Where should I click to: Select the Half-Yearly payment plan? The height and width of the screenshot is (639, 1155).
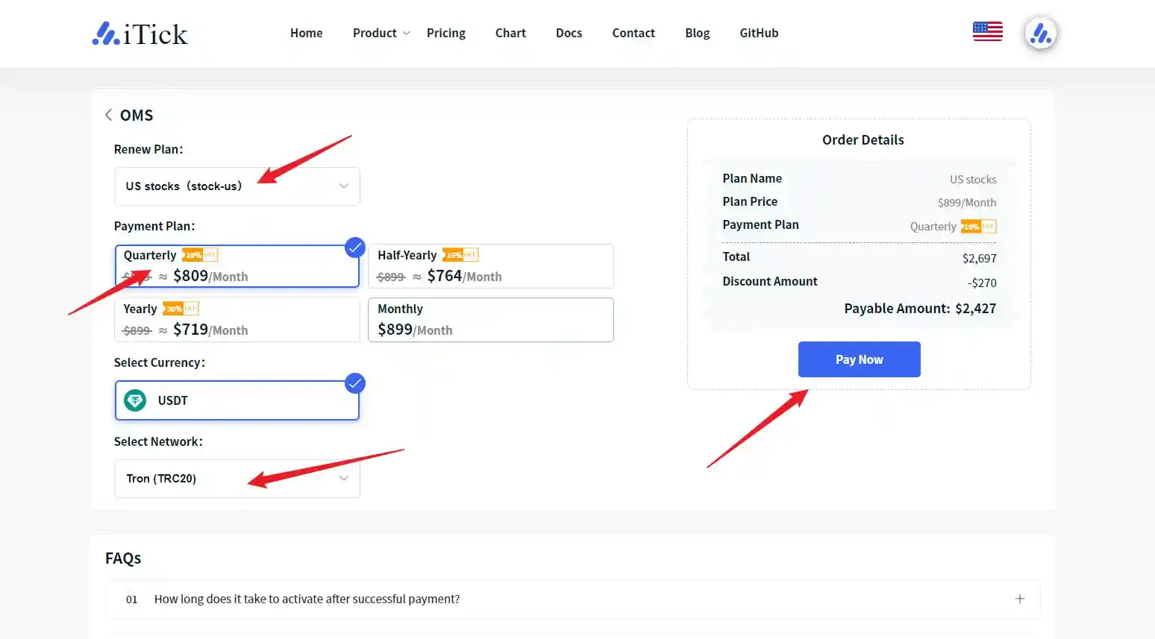[490, 266]
